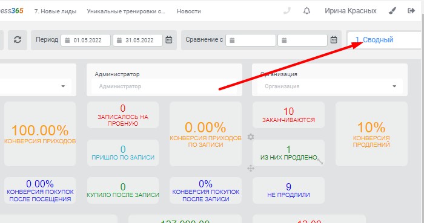Click the resize handle on 'Из них продлено'
Screen dimensions: 424x223
tap(320, 161)
